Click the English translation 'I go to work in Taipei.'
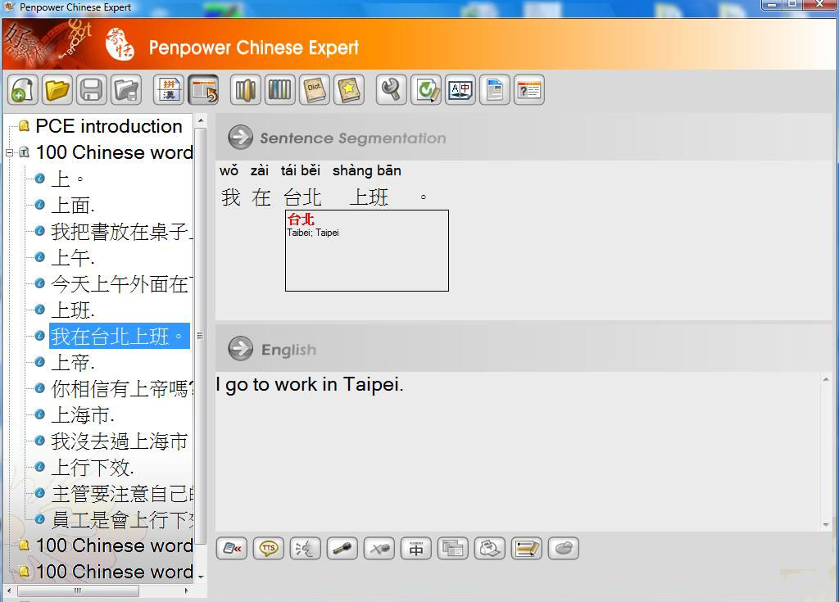Viewport: 839px width, 602px height. click(309, 385)
